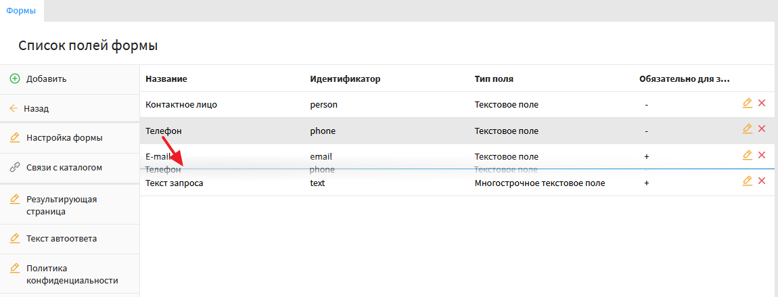The image size is (778, 297).
Task: Open Связи с каталогом section
Action: click(64, 167)
